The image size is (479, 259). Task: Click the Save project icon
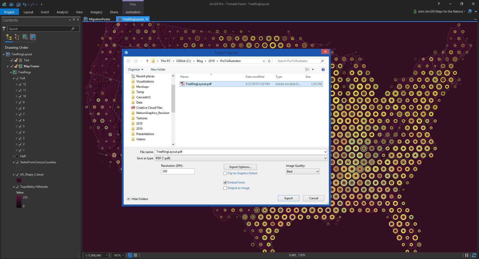pos(18,4)
